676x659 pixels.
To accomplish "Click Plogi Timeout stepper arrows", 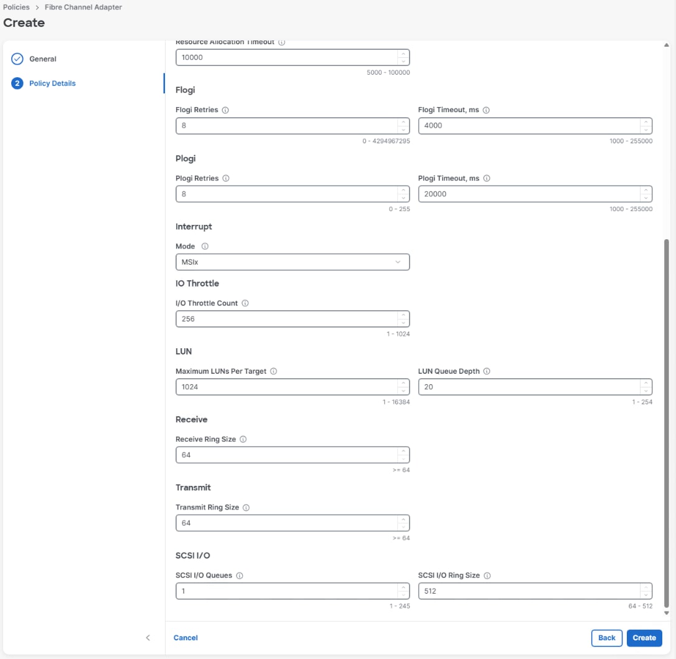I will point(645,194).
